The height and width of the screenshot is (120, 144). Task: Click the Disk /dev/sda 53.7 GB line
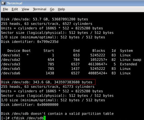(x=44, y=19)
